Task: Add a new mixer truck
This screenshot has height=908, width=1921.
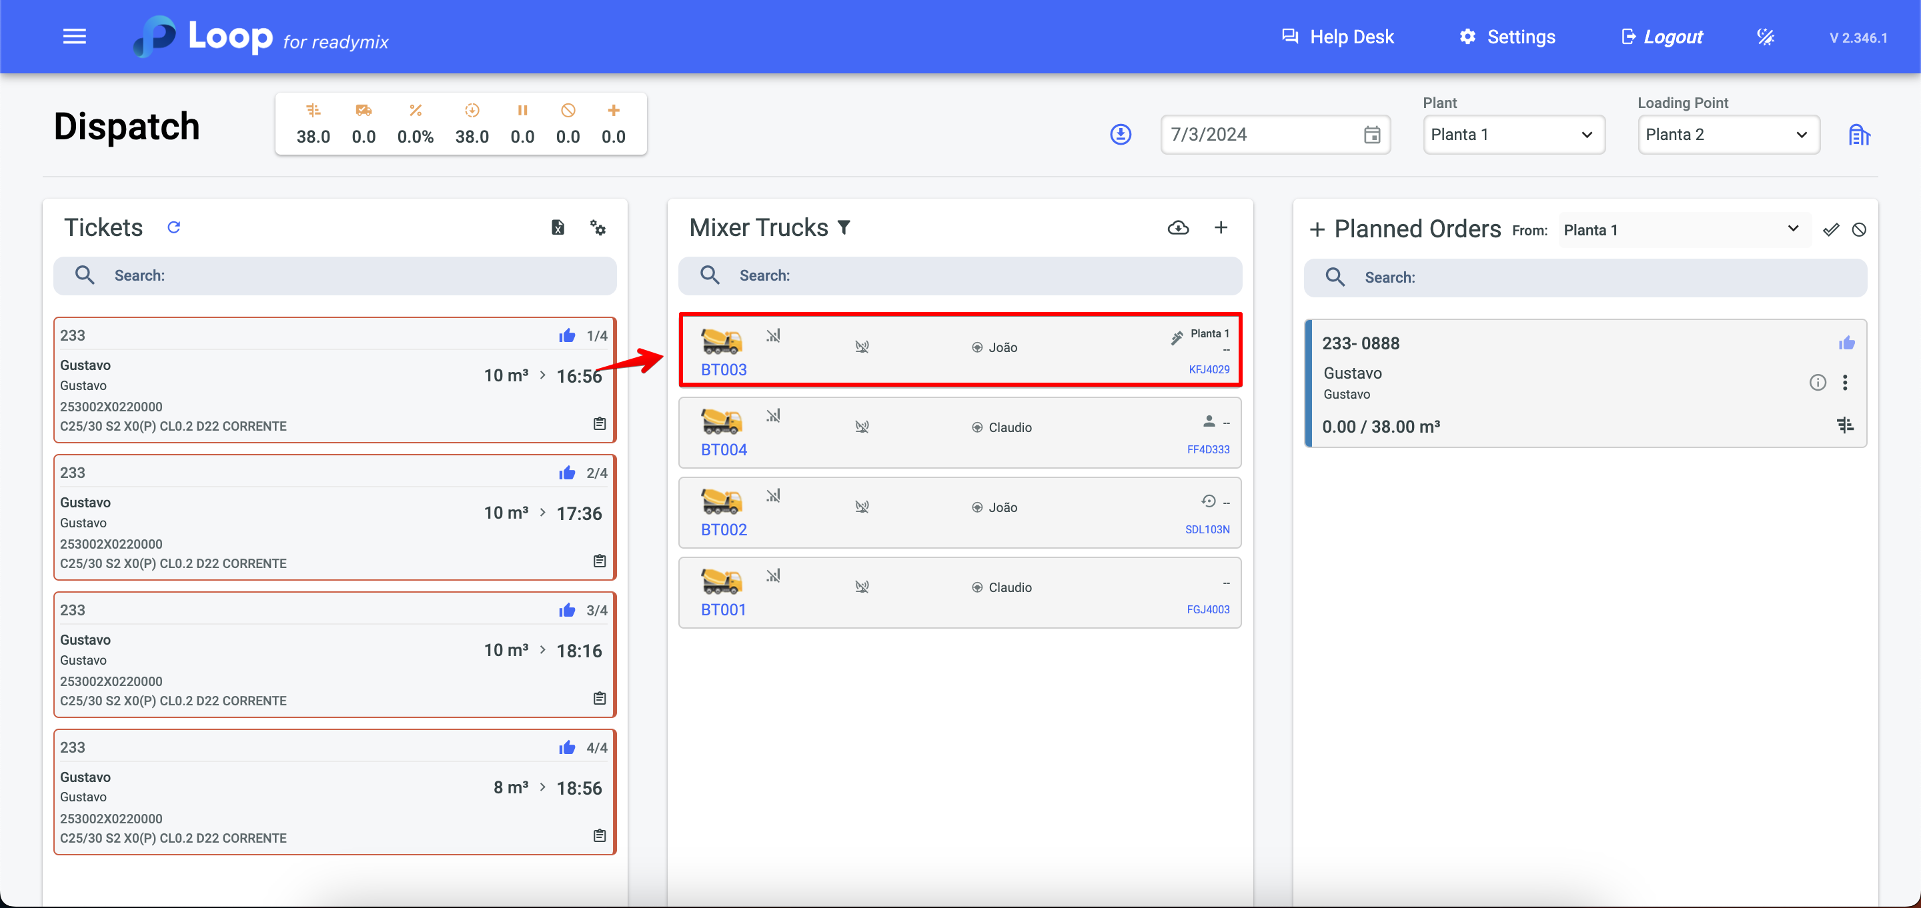Action: click(1221, 227)
